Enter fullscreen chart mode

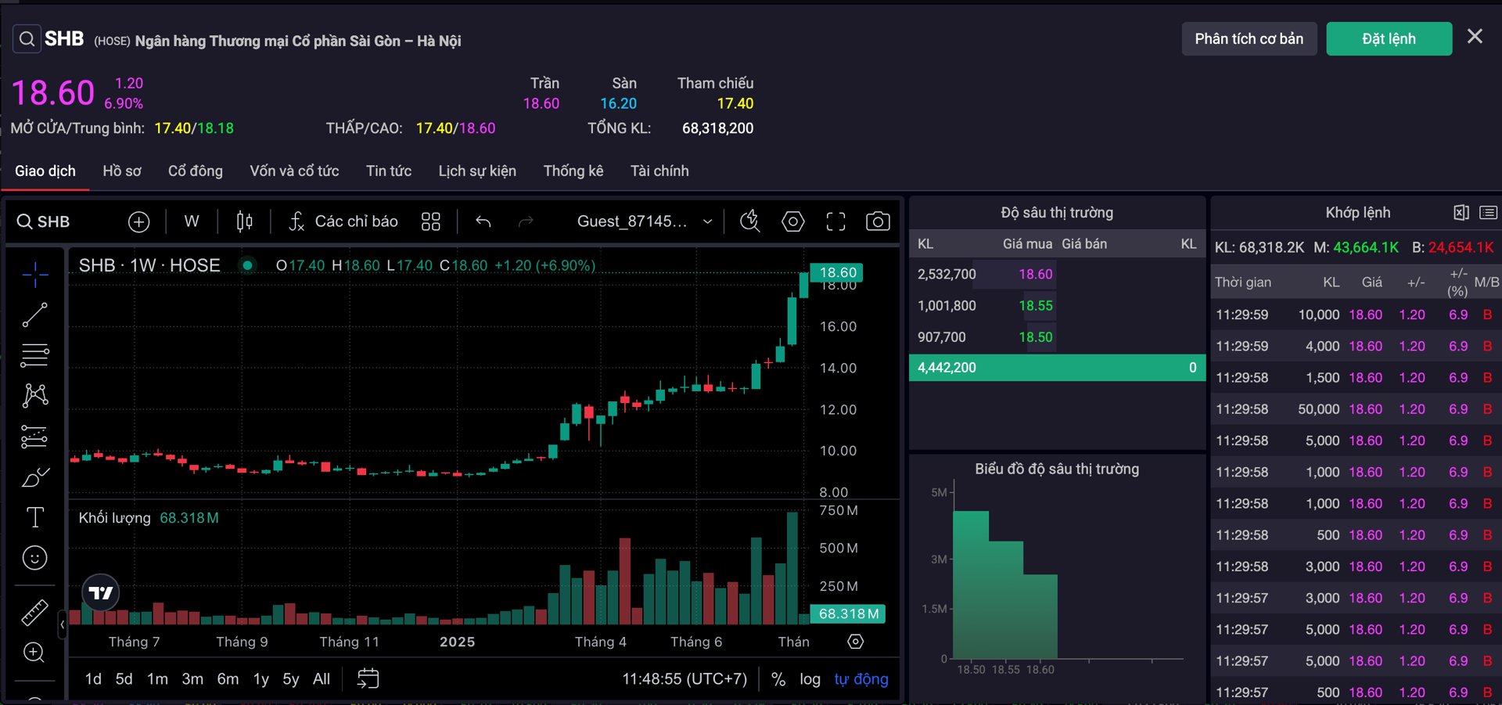pos(835,221)
